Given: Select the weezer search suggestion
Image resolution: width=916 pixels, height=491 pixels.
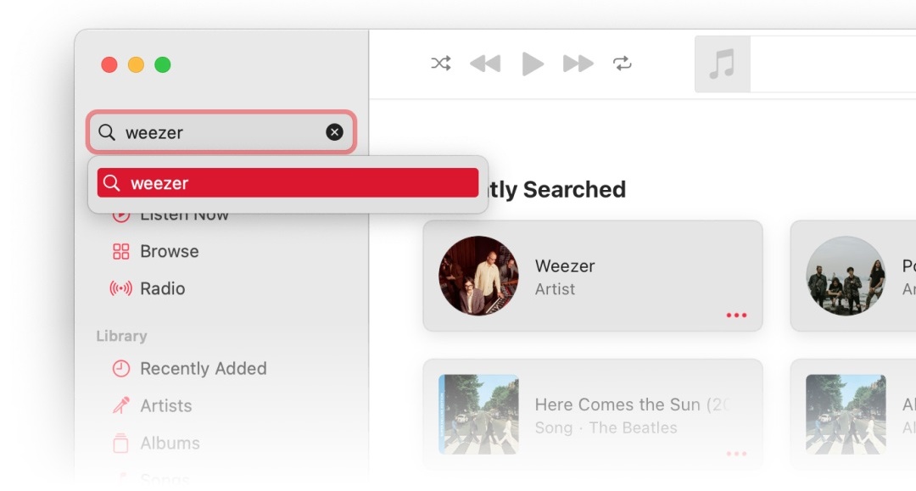Looking at the screenshot, I should (x=288, y=183).
